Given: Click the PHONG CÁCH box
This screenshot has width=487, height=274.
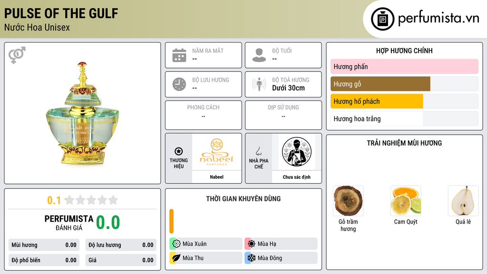Looking at the screenshot, I should (x=204, y=115).
